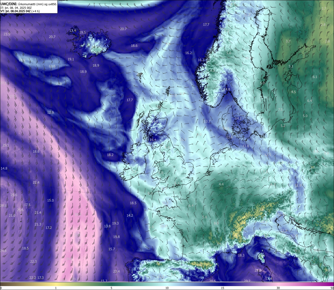Click the legend tick label 1

pyautogui.click(x=56, y=288)
